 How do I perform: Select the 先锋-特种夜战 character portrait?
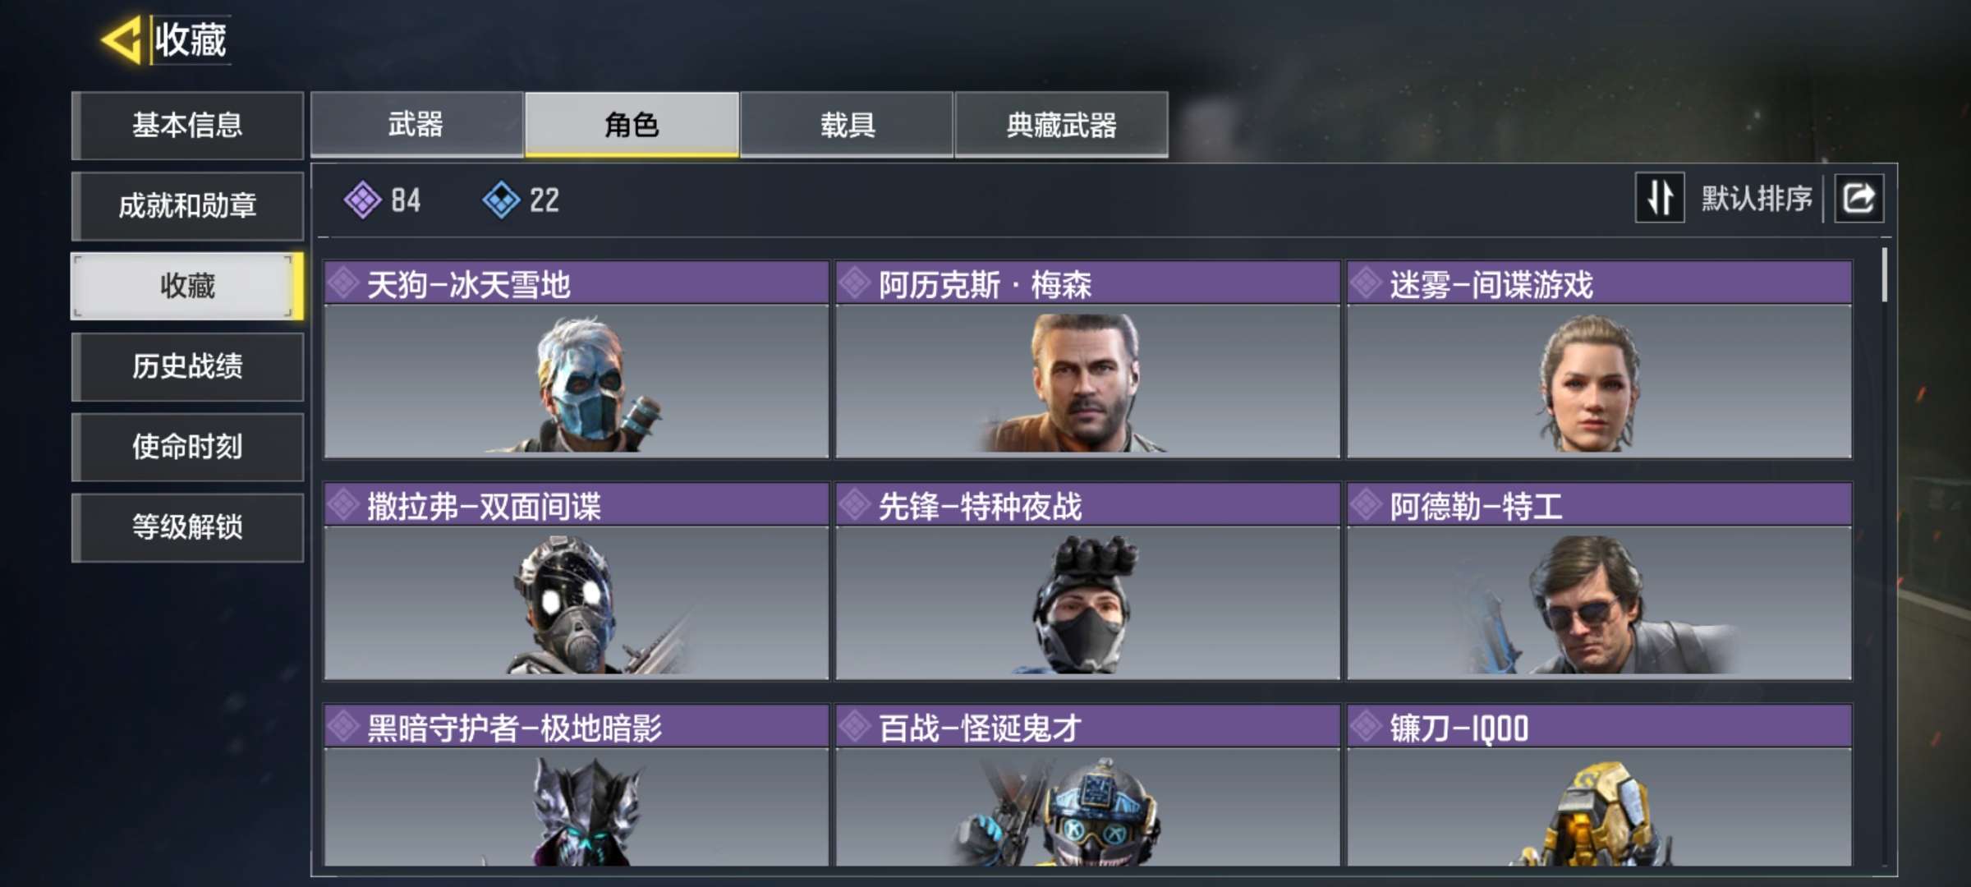click(1087, 603)
